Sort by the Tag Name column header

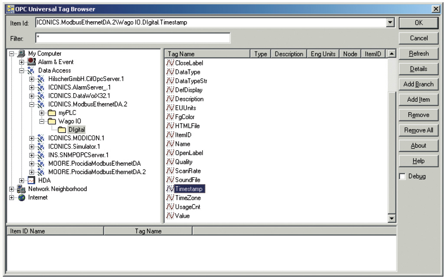tap(207, 54)
